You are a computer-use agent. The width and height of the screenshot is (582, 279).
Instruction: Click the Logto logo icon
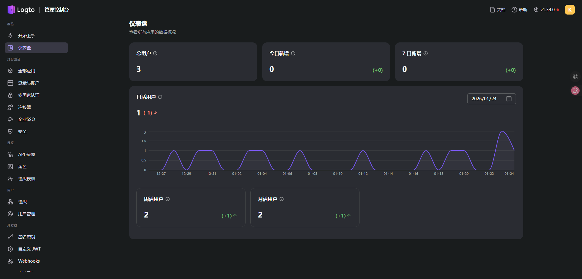tap(11, 10)
